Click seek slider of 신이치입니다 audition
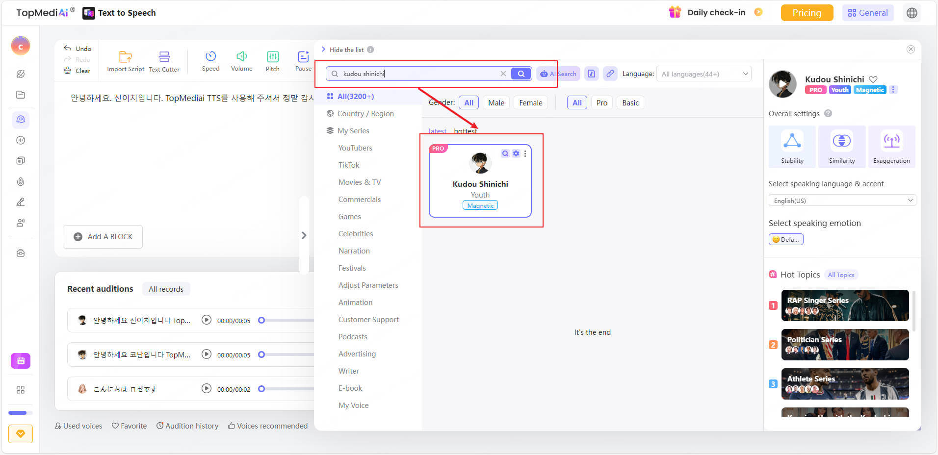Screen dimensions: 938x455 point(287,320)
